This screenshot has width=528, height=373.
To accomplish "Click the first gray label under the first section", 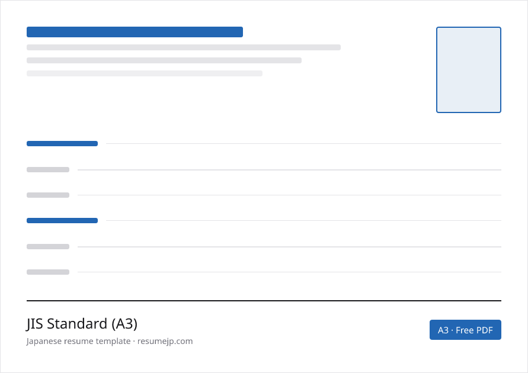I will pyautogui.click(x=48, y=169).
